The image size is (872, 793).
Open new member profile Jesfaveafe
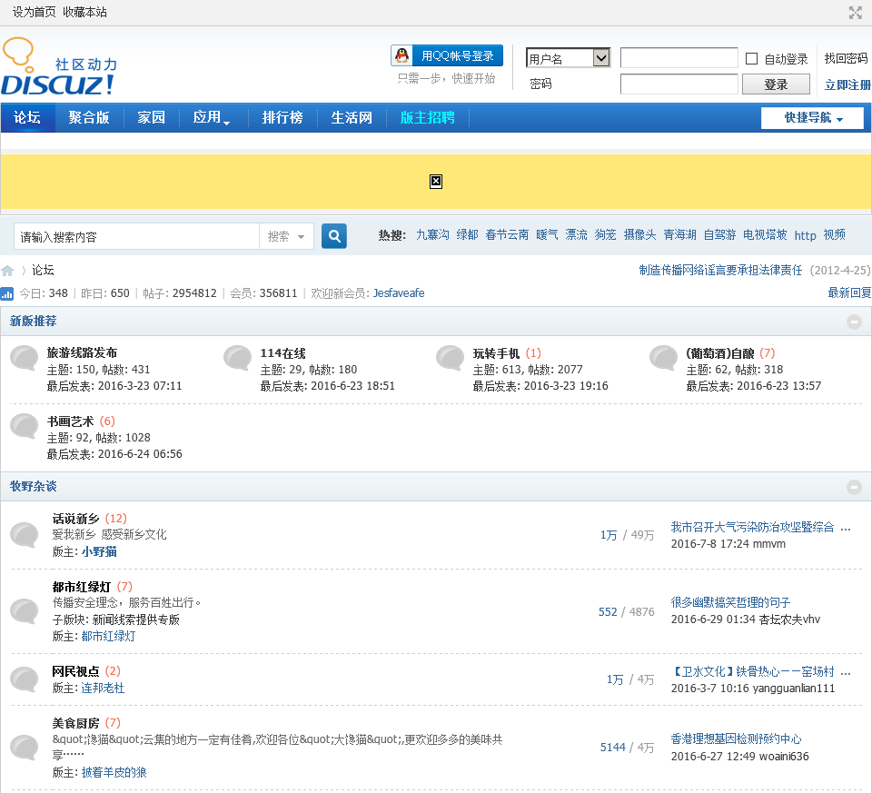[x=399, y=293]
